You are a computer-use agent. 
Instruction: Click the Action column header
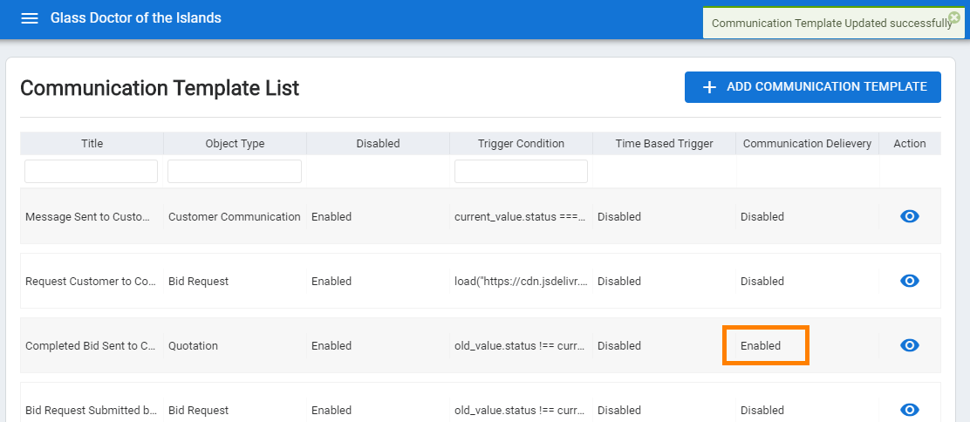click(x=910, y=144)
